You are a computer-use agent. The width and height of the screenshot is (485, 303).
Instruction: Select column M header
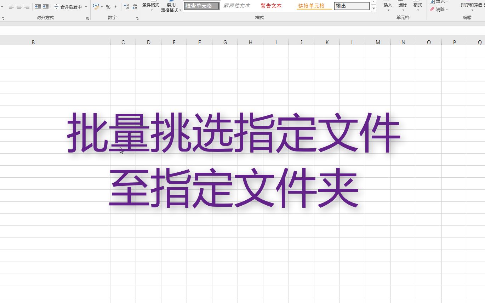coord(378,42)
